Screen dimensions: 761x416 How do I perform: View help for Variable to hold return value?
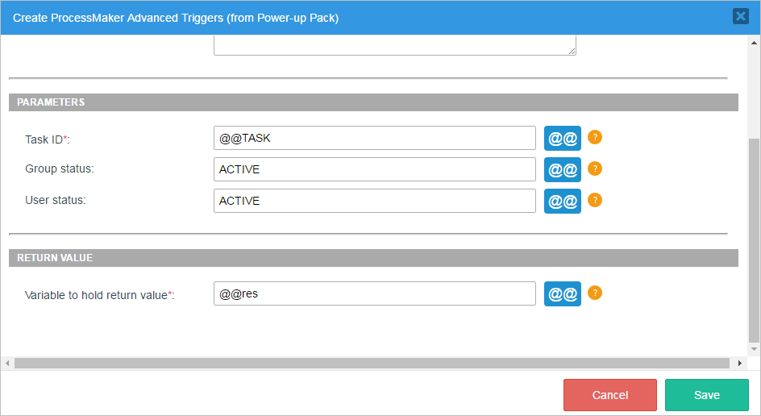595,293
